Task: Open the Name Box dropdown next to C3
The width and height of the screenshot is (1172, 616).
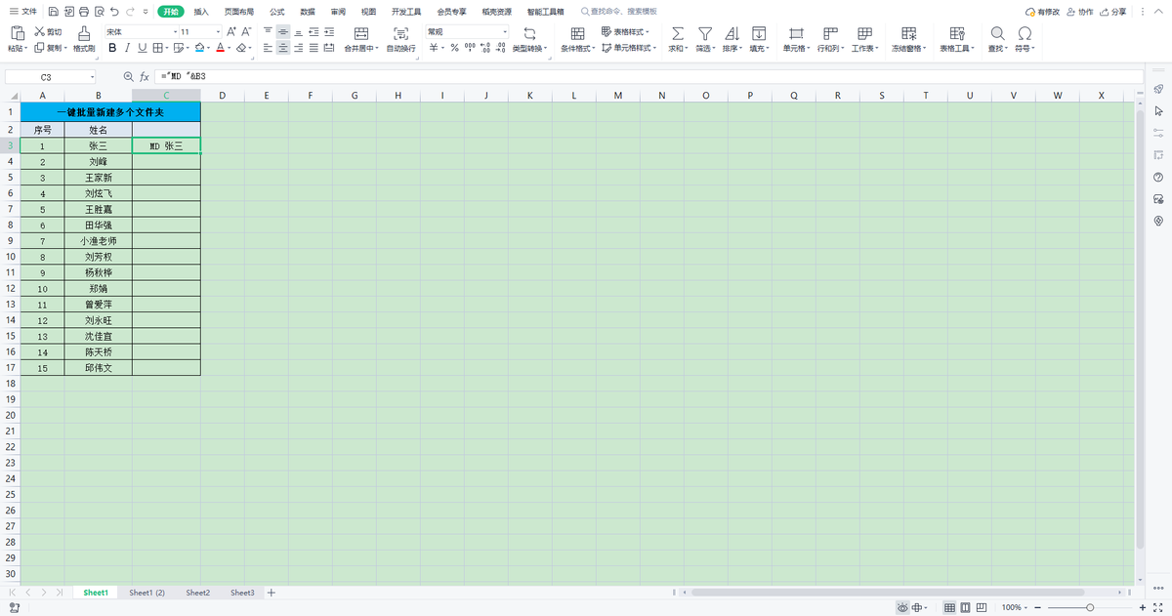Action: coord(93,76)
